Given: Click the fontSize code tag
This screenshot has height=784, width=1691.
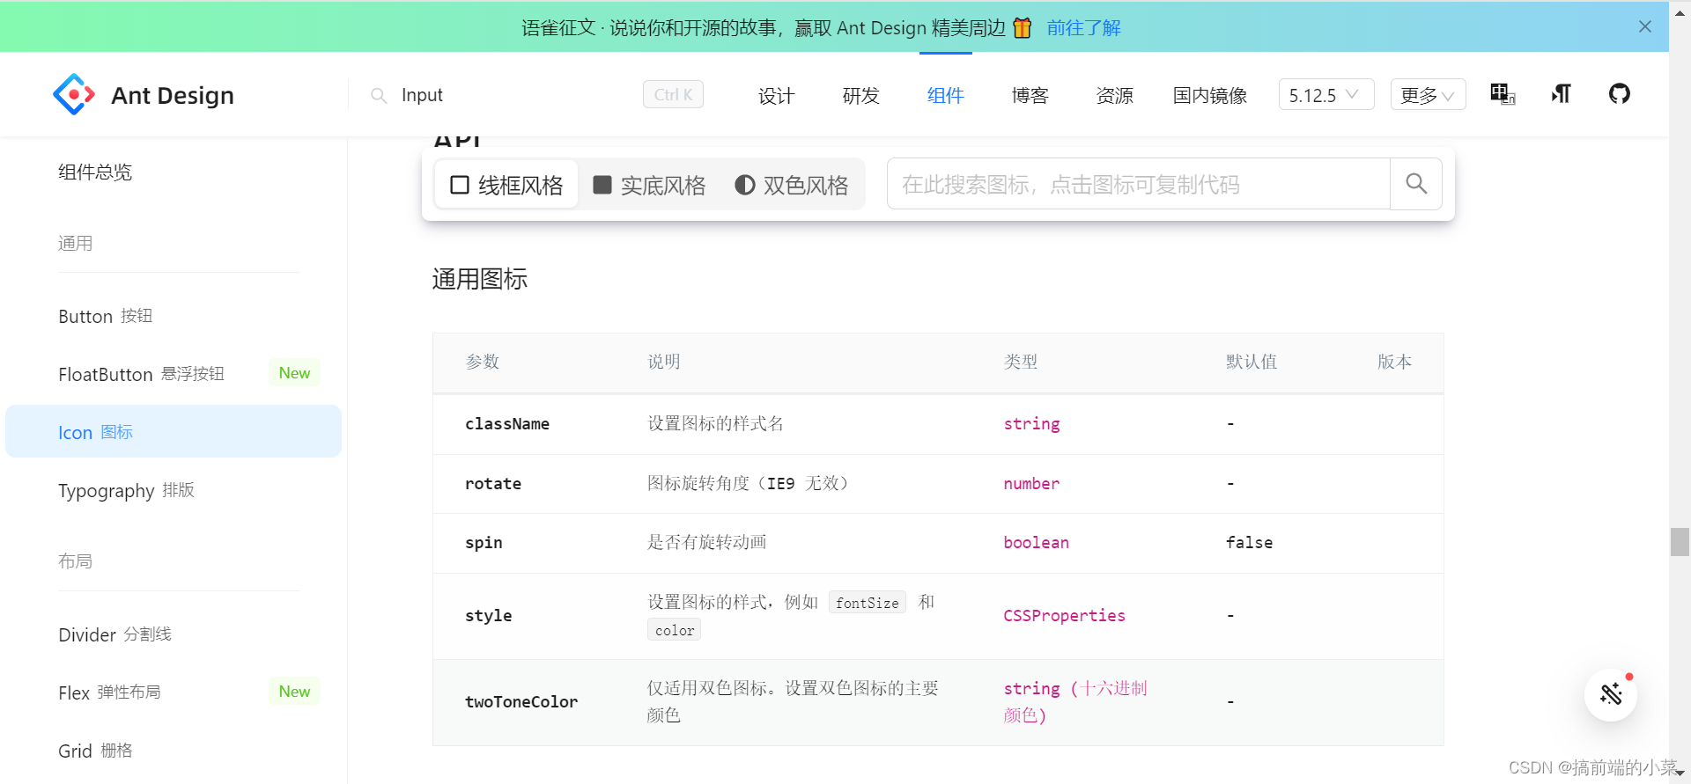Looking at the screenshot, I should pyautogui.click(x=867, y=603).
